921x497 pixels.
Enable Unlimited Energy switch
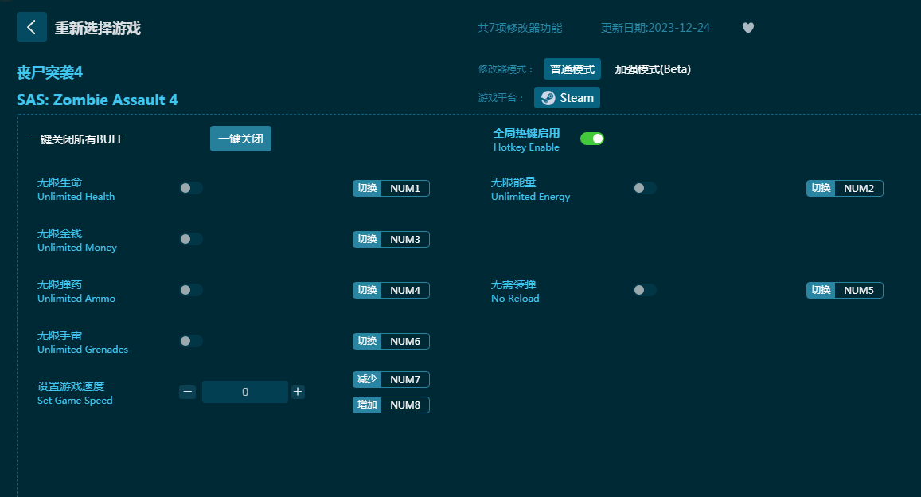pos(645,188)
